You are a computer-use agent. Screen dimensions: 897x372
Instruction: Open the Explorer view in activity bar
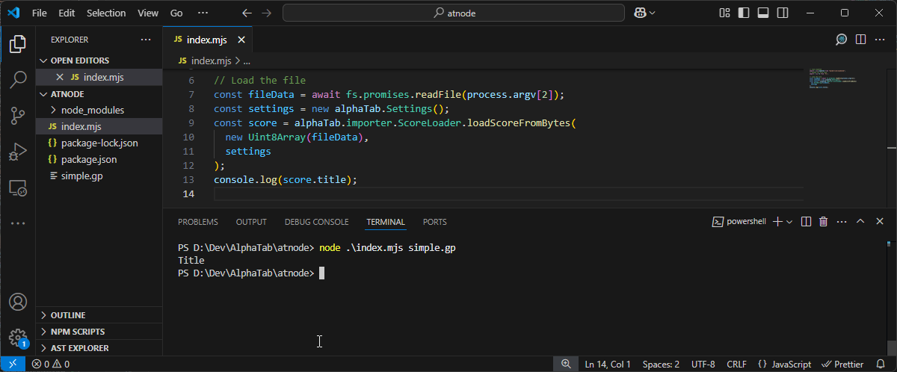18,44
